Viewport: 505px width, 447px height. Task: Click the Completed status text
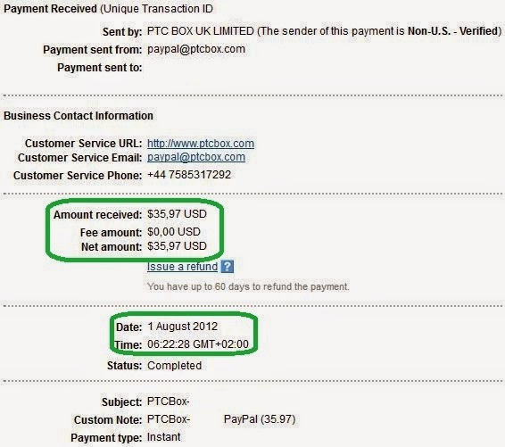174,366
